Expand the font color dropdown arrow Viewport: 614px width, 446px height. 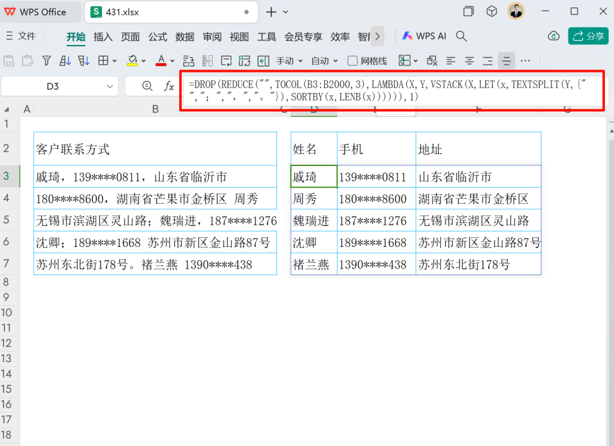(x=172, y=61)
